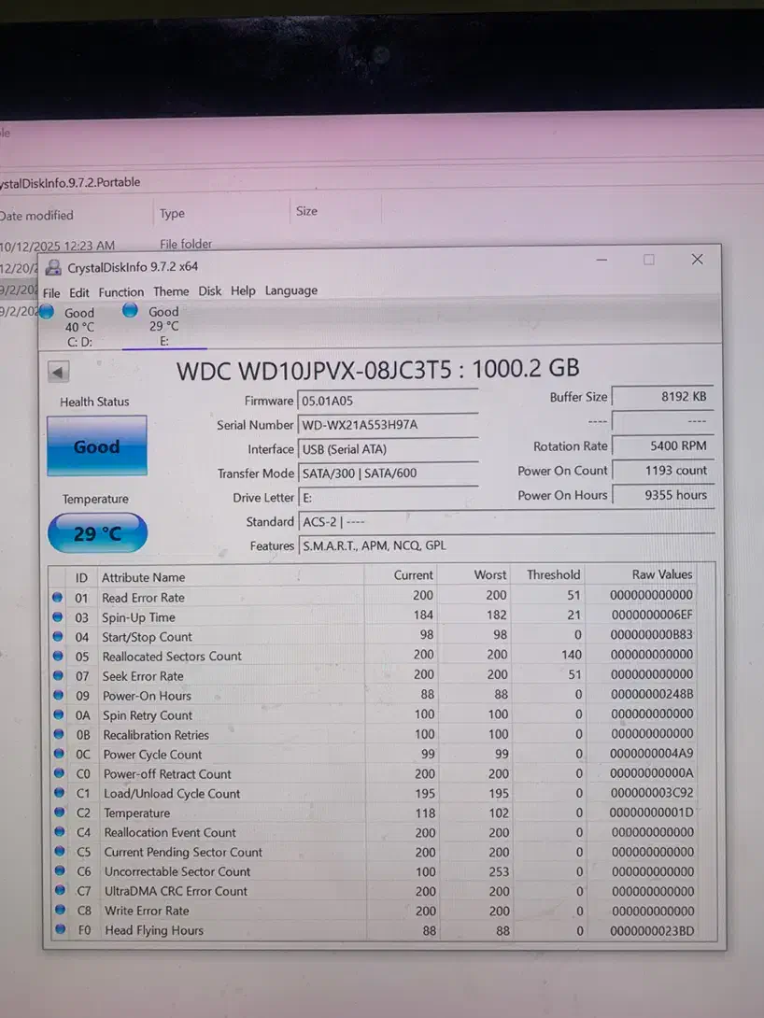Click the Serial Number field
This screenshot has height=1018, width=764.
pyautogui.click(x=387, y=425)
